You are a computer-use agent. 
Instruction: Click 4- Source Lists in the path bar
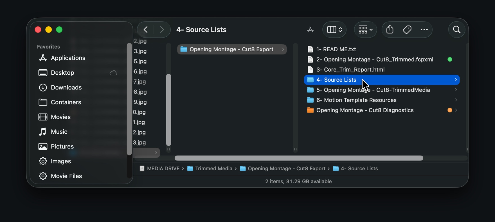(x=355, y=169)
